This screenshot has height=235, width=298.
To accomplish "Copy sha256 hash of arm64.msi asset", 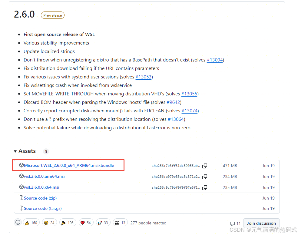I will [205, 177].
